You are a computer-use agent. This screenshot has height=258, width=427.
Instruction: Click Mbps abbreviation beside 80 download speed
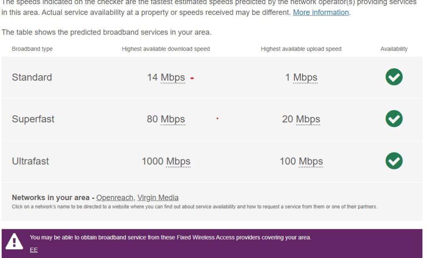[173, 119]
